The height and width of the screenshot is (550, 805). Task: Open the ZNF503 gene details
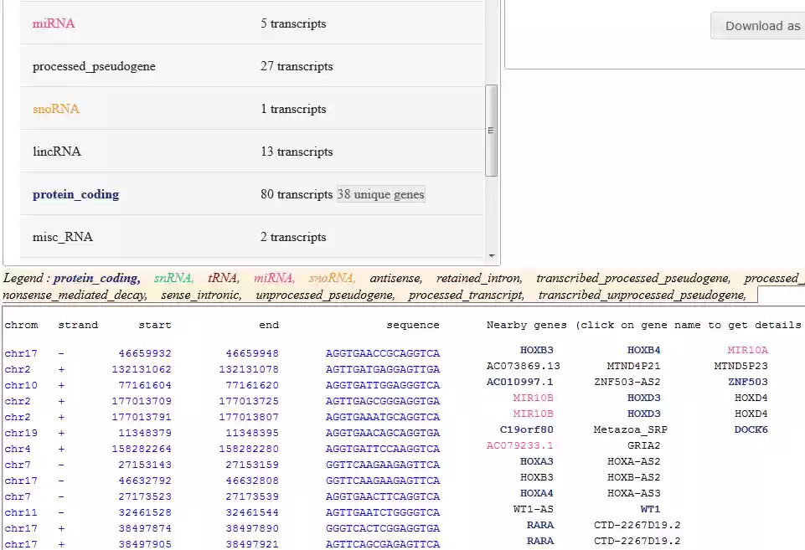tap(747, 382)
